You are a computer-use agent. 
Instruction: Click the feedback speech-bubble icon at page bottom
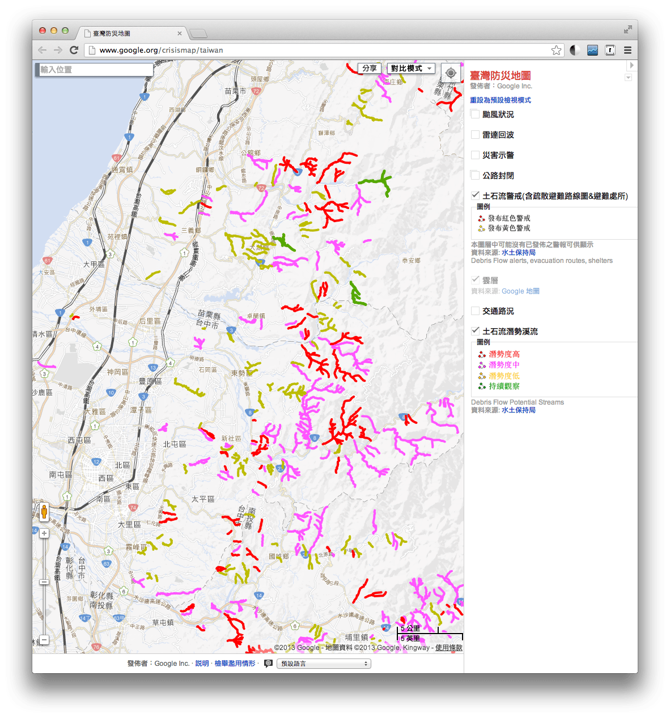pos(268,663)
